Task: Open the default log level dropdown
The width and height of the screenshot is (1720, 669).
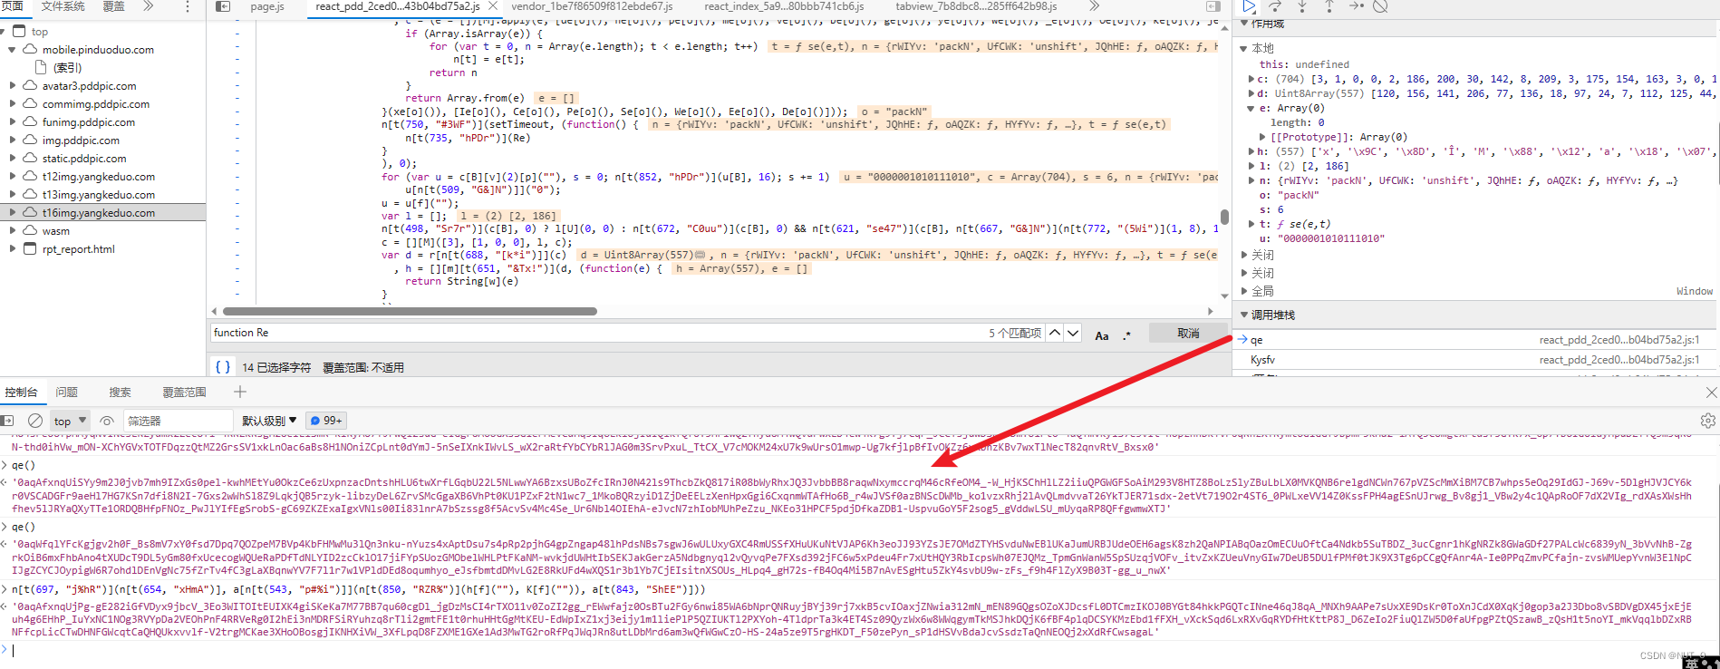Action: click(269, 421)
